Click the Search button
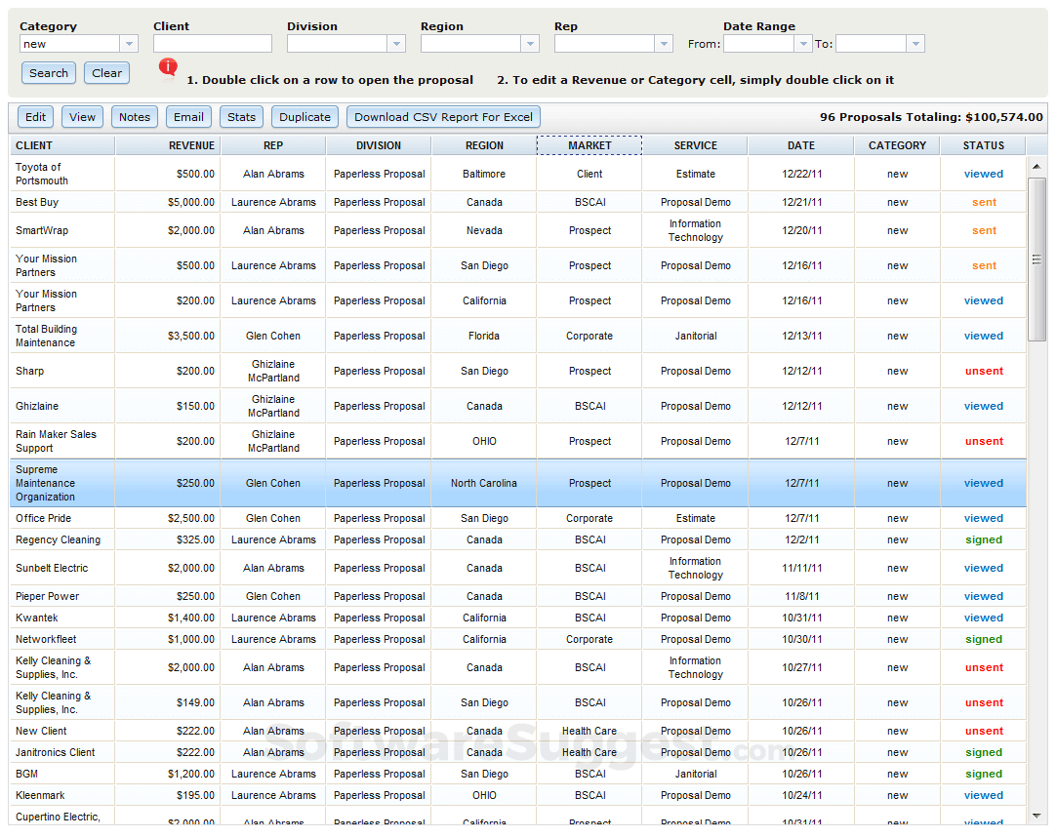The height and width of the screenshot is (838, 1057). click(x=49, y=73)
